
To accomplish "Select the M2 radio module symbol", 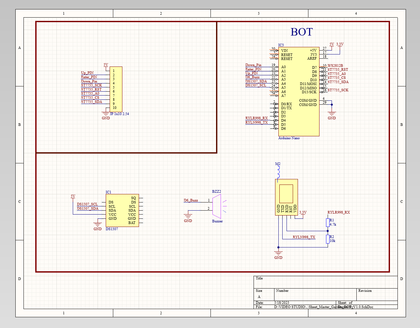I will [286, 197].
